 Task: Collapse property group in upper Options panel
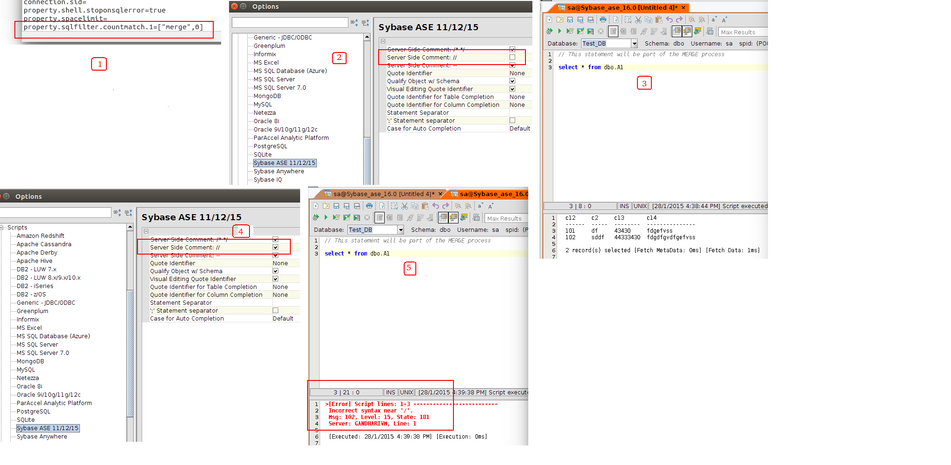coord(383,41)
